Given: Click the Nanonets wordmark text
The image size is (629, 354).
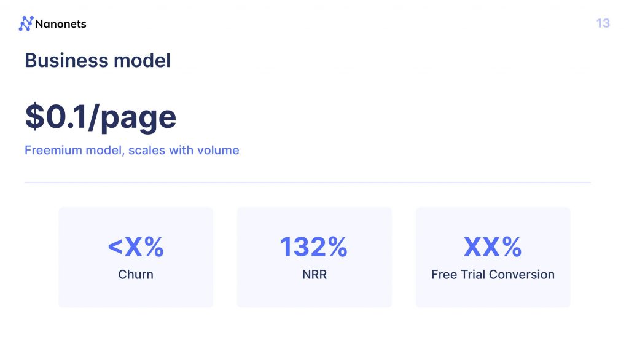Looking at the screenshot, I should coord(61,24).
